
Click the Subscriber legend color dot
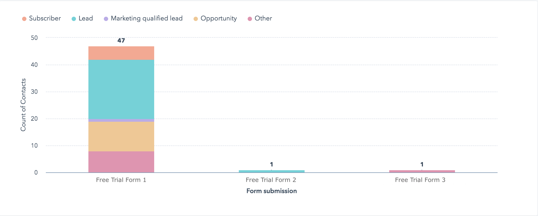pos(24,19)
